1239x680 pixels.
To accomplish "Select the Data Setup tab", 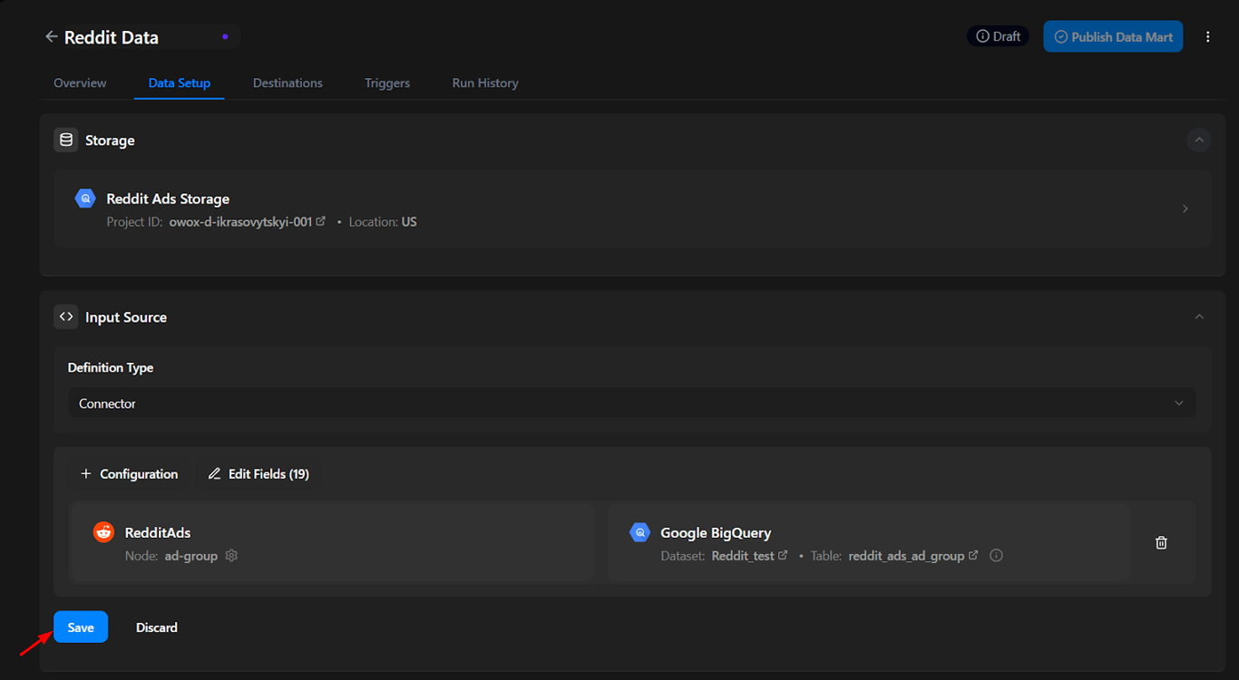I will (x=180, y=83).
